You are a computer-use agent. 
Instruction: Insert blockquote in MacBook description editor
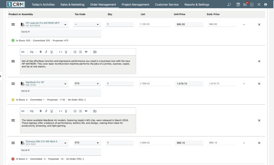tap(86, 111)
